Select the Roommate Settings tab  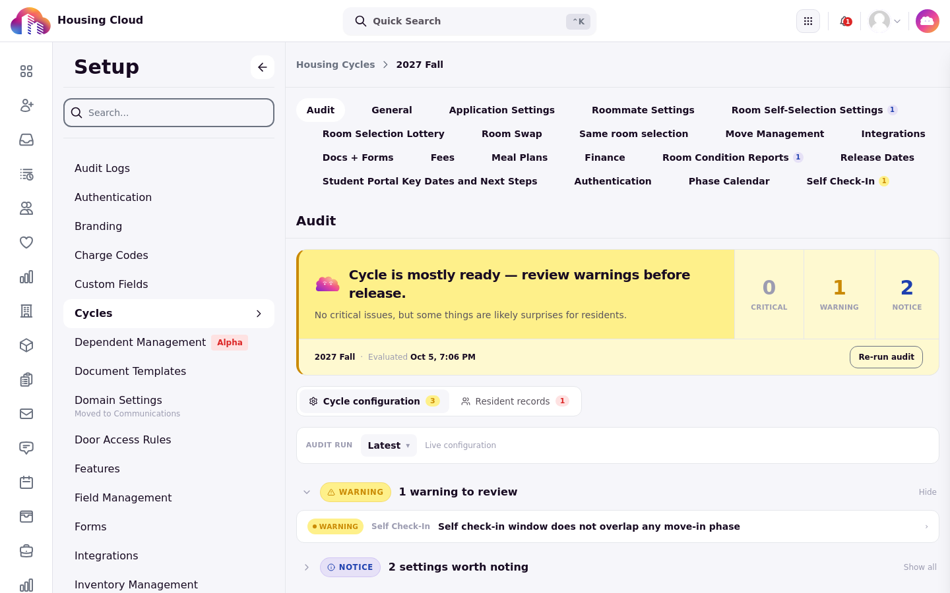pyautogui.click(x=643, y=110)
